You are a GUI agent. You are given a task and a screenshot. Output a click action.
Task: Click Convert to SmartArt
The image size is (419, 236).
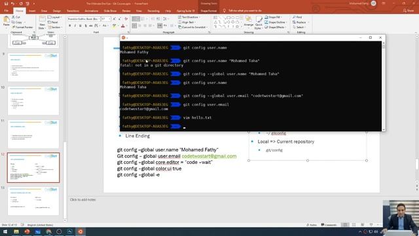[x=192, y=28]
